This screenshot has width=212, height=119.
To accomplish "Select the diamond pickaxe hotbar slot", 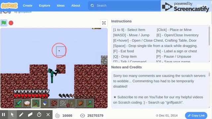I will pyautogui.click(x=36, y=103).
